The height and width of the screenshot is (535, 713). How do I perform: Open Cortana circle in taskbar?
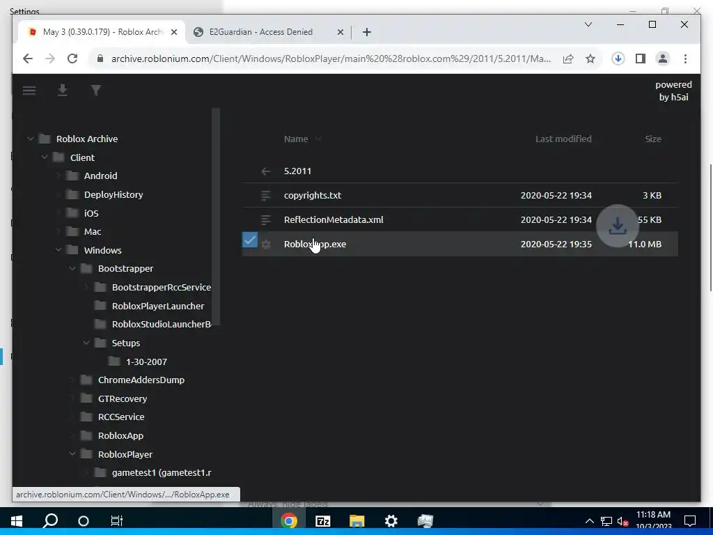click(x=84, y=520)
